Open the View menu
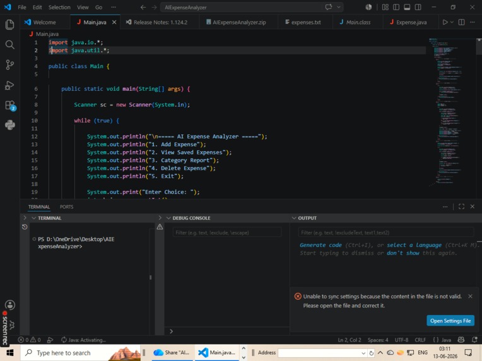Viewport: 482px width, 361px height. pos(83,7)
